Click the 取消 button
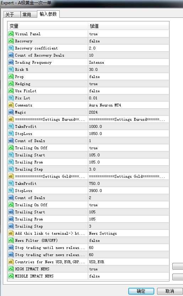 click(x=169, y=291)
